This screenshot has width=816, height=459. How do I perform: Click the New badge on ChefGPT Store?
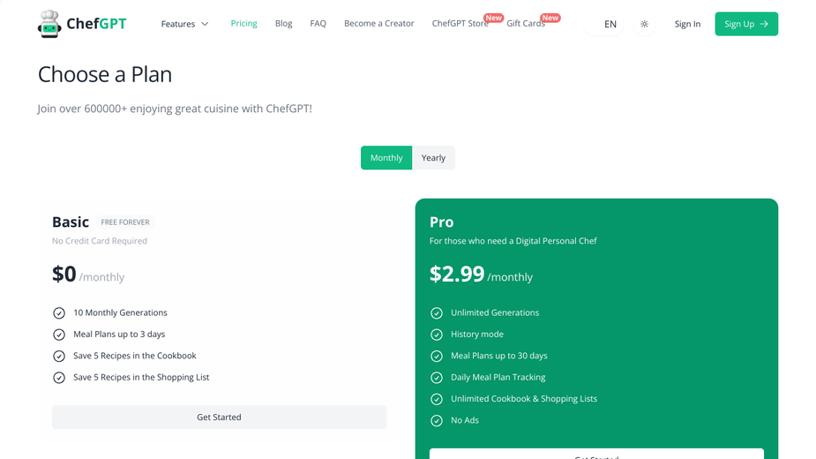tap(493, 18)
